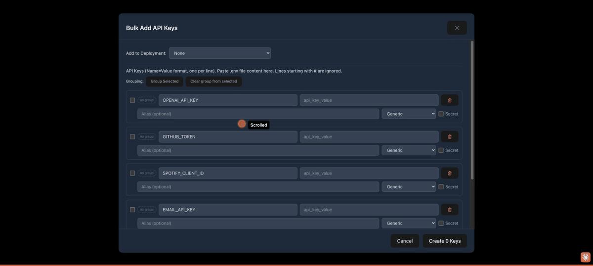Click the Grouping: label
Screen dimensions: 593x266
[x=135, y=82]
